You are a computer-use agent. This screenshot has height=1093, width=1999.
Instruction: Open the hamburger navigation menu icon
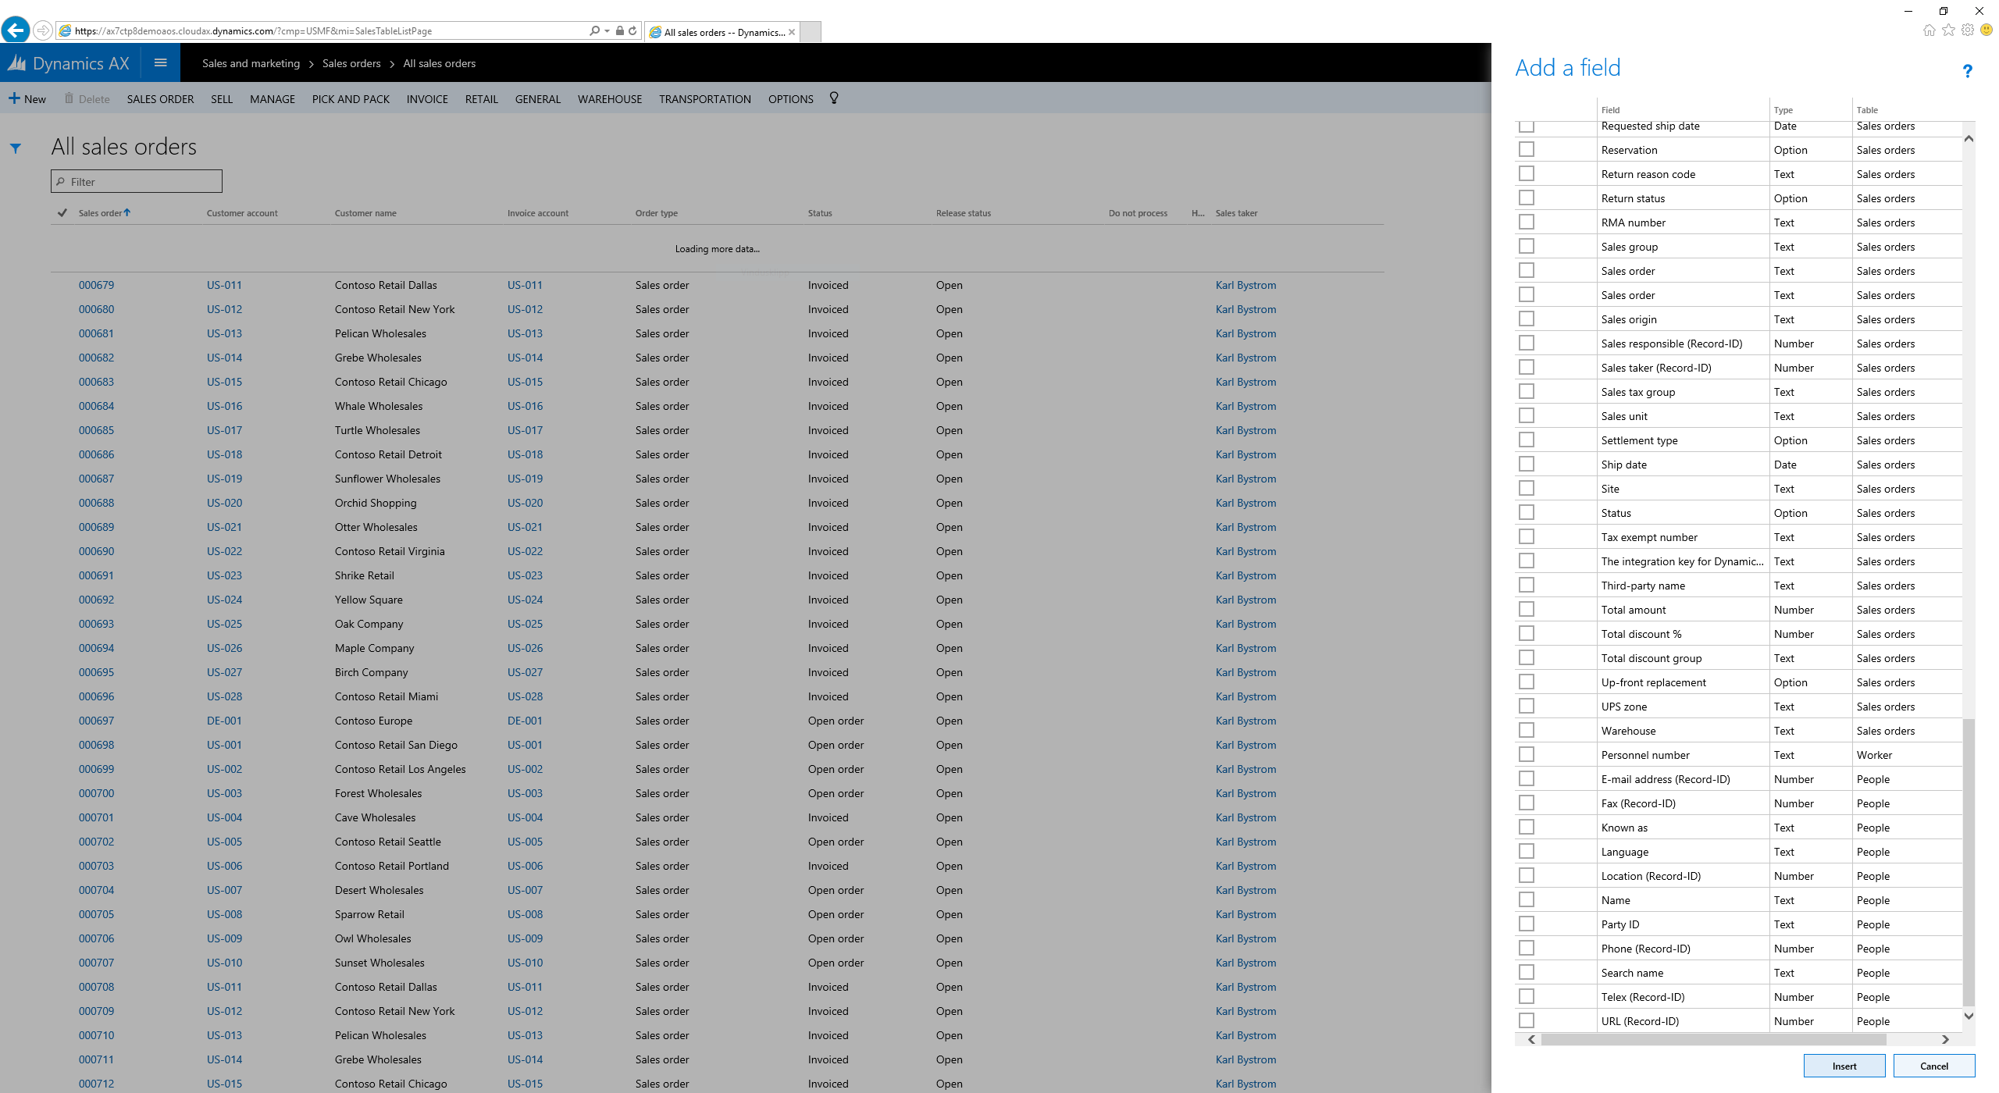coord(161,63)
